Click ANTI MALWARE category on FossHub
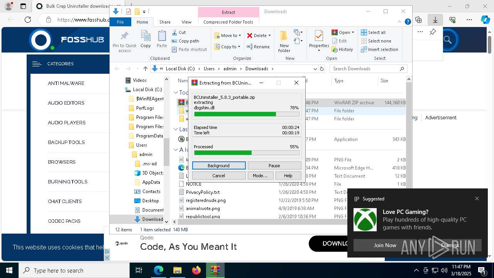The width and height of the screenshot is (494, 278). click(66, 83)
